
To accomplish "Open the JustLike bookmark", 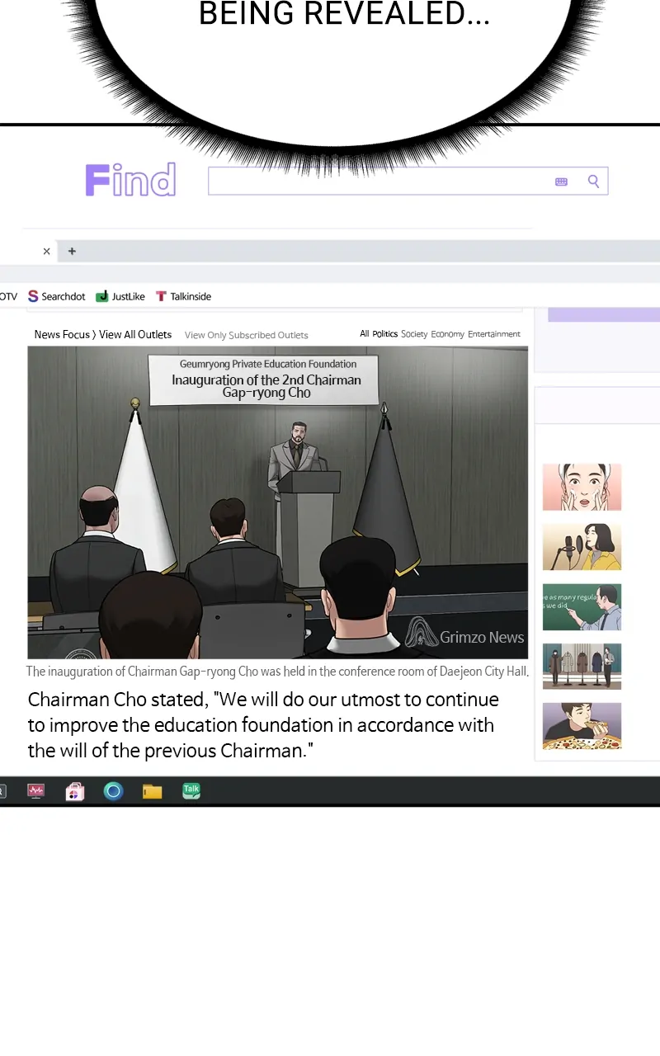I will coord(120,296).
